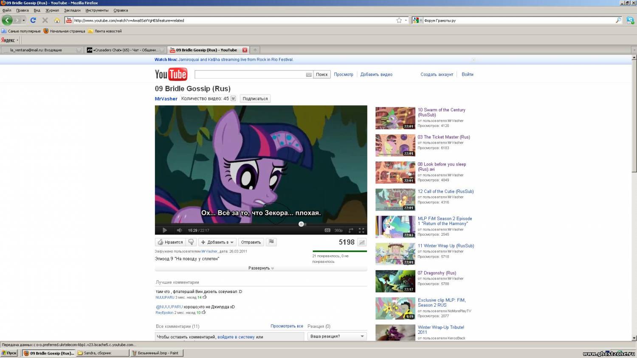Play the video with play button
The image size is (637, 358).
(x=165, y=230)
